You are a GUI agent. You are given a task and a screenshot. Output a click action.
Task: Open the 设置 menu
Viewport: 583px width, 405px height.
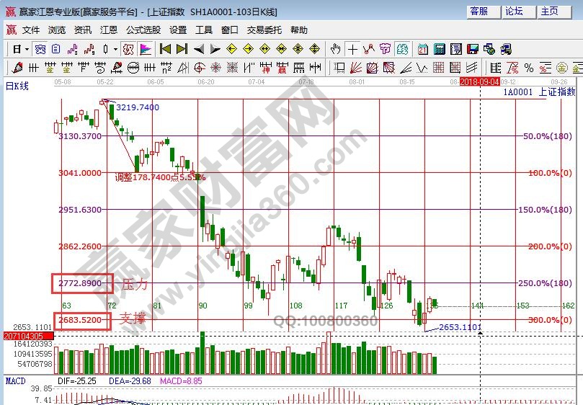[x=178, y=30]
